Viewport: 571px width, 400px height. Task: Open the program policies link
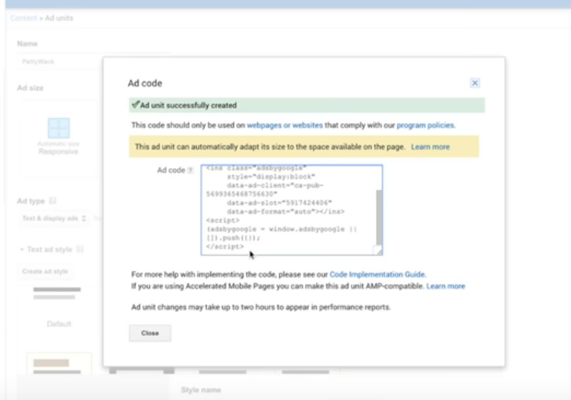(425, 125)
